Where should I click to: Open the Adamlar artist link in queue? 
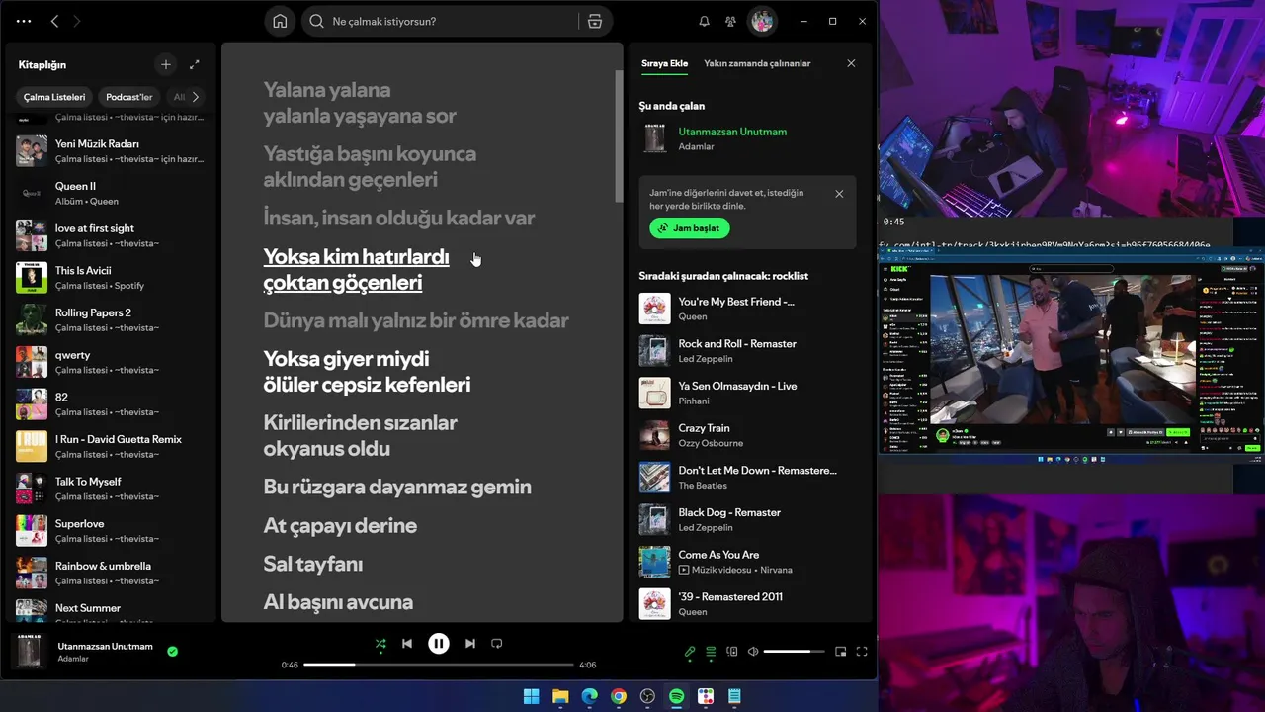click(698, 146)
